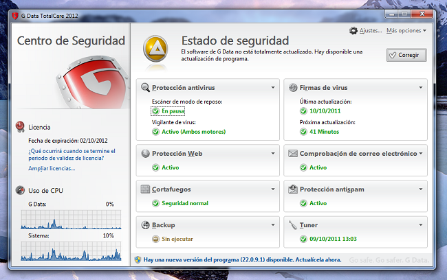This screenshot has height=280, width=447.
Task: Click the yellow warning security status icon
Action: pyautogui.click(x=155, y=49)
